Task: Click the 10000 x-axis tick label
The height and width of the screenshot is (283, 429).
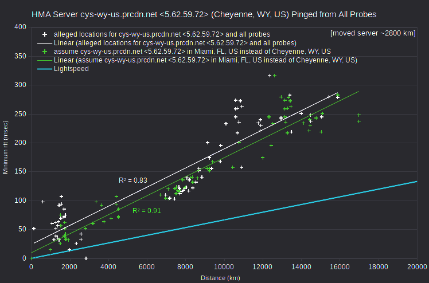Action: coord(224,267)
